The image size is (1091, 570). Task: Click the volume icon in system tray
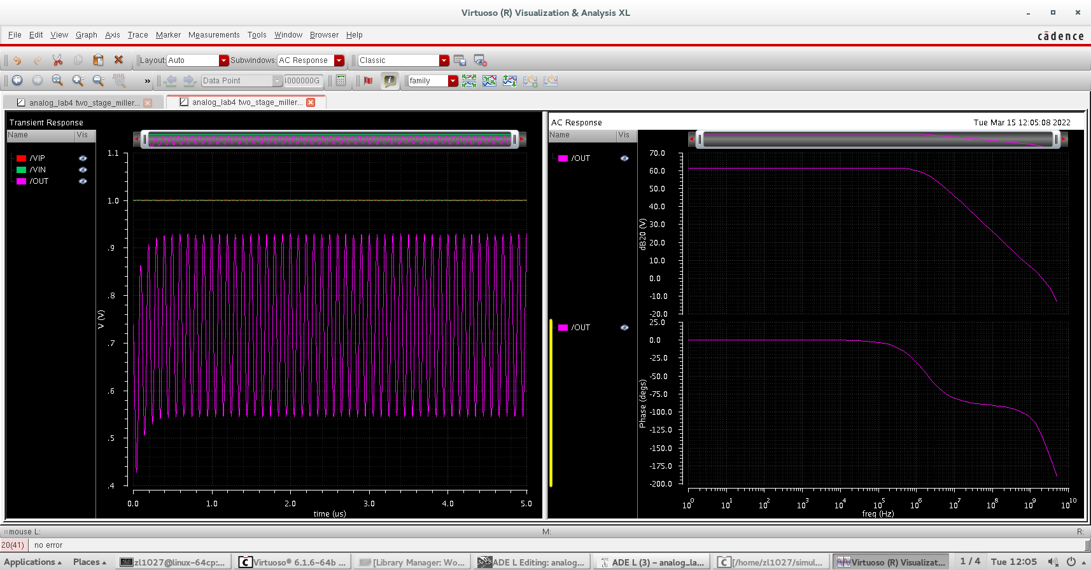point(1053,562)
